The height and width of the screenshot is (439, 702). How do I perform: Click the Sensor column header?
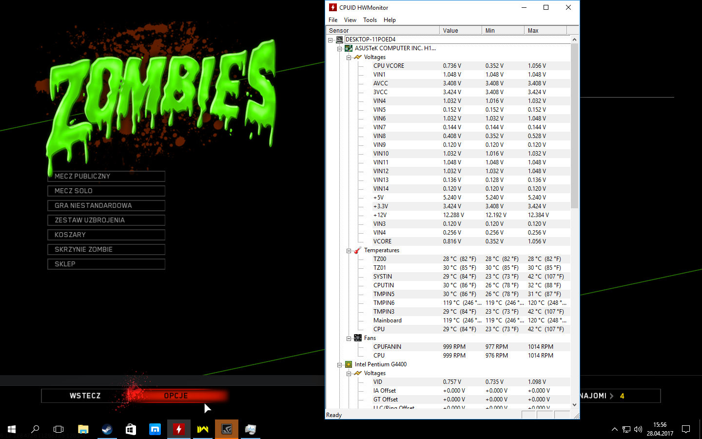point(383,30)
